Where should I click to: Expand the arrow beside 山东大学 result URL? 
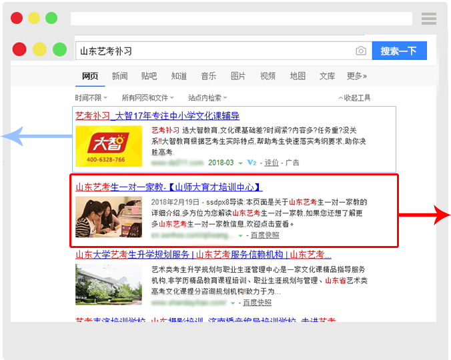coord(233,303)
